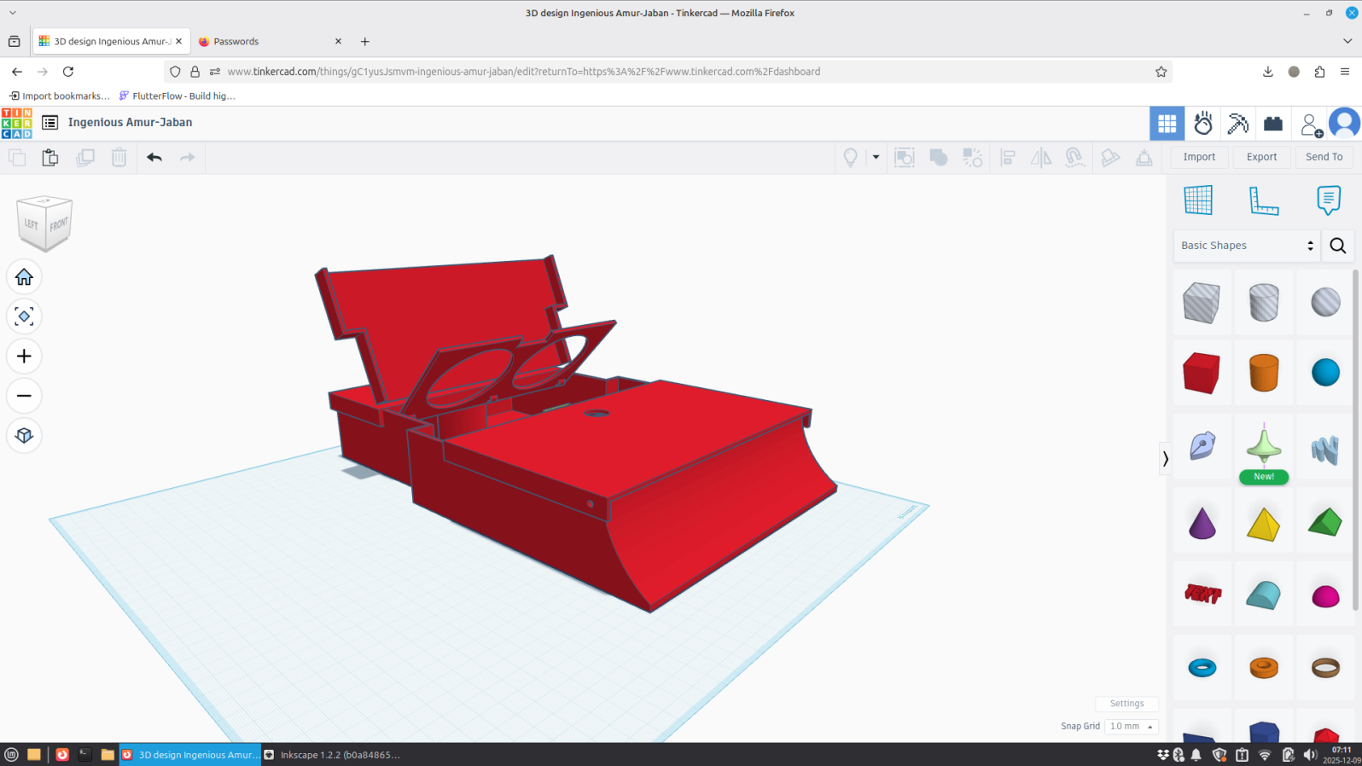Zoom out with the minus icon
1362x766 pixels.
[24, 396]
